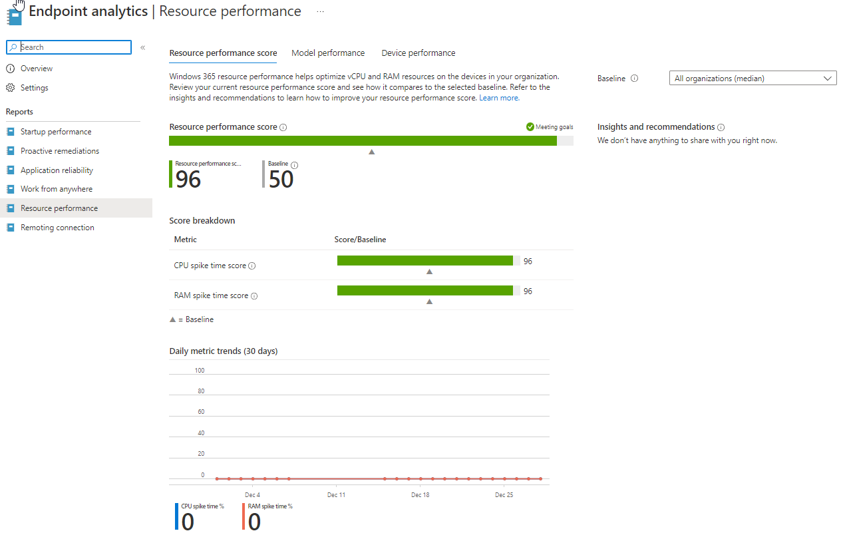
Task: Click info icon next to Resource performance score heading
Action: pyautogui.click(x=283, y=127)
